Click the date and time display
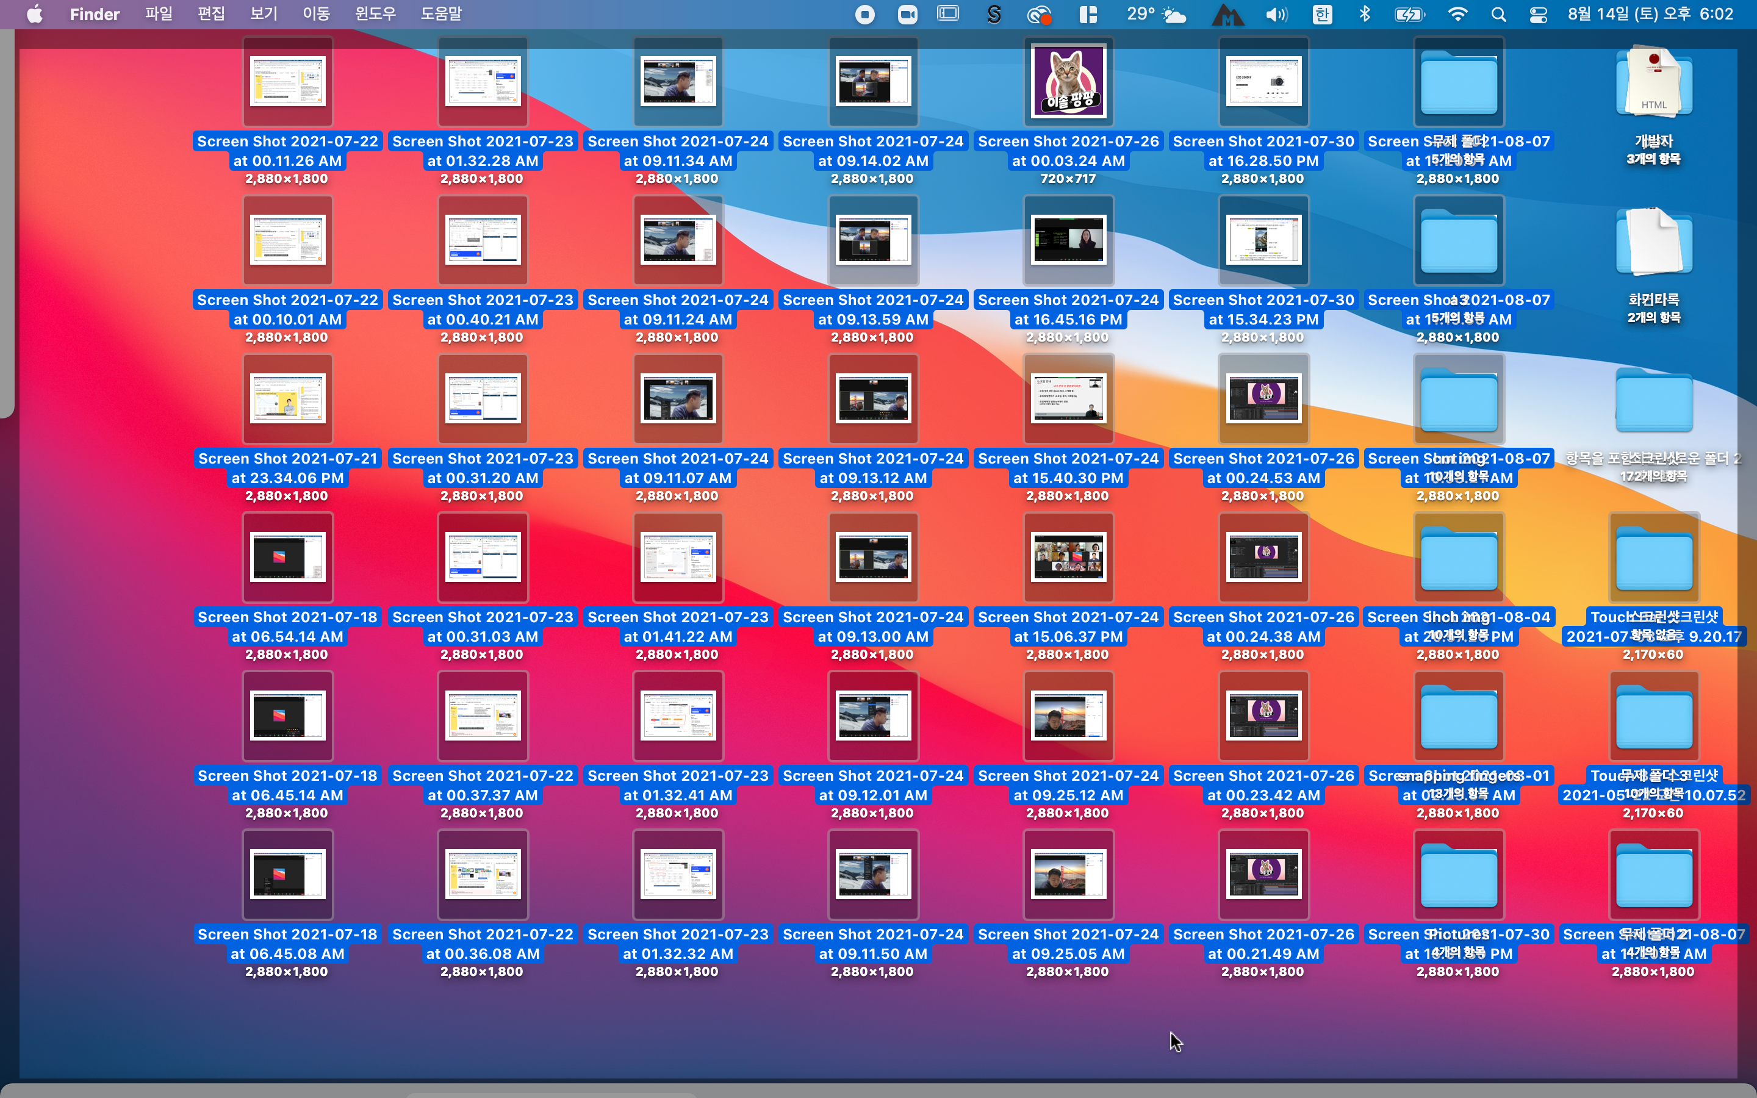The height and width of the screenshot is (1098, 1757). pyautogui.click(x=1650, y=15)
